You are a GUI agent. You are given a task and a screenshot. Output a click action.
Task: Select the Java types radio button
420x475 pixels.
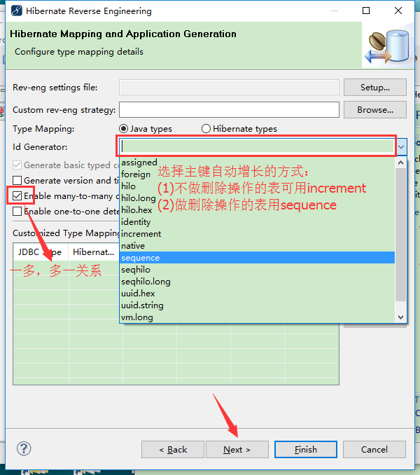tap(123, 129)
